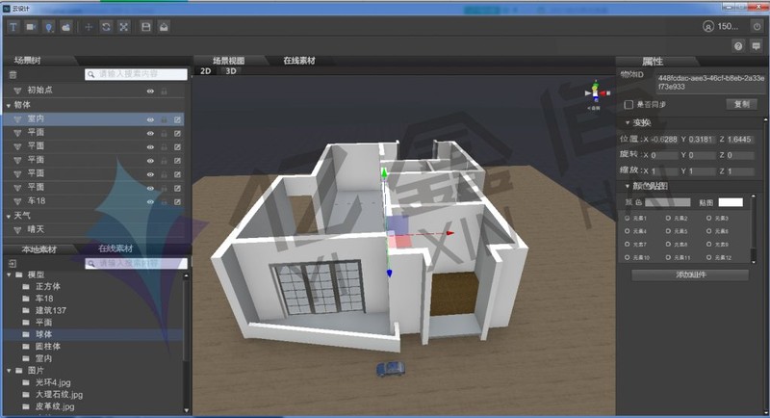The image size is (770, 418).
Task: Click the trash icon in scene tree panel
Action: point(13,75)
